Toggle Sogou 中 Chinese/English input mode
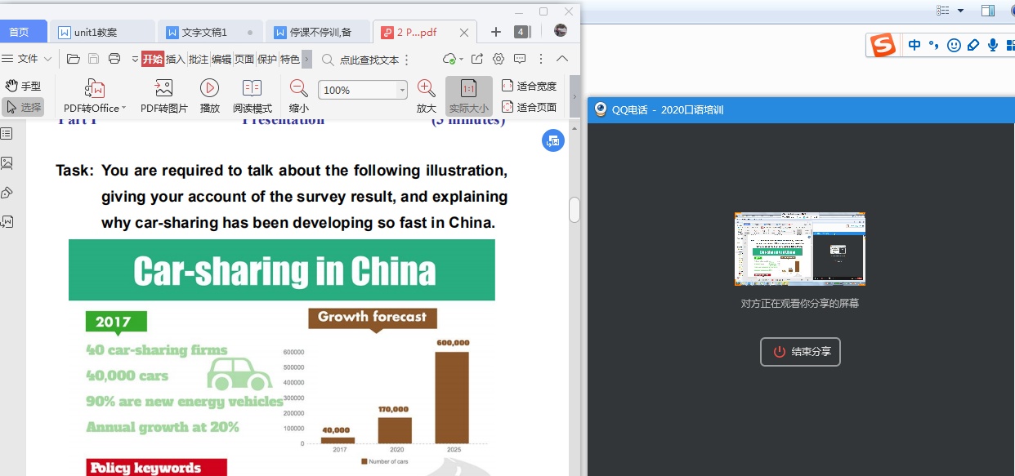The height and width of the screenshot is (476, 1015). [x=914, y=45]
